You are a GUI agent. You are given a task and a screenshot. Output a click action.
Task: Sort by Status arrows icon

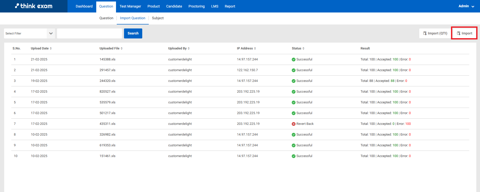pyautogui.click(x=303, y=48)
